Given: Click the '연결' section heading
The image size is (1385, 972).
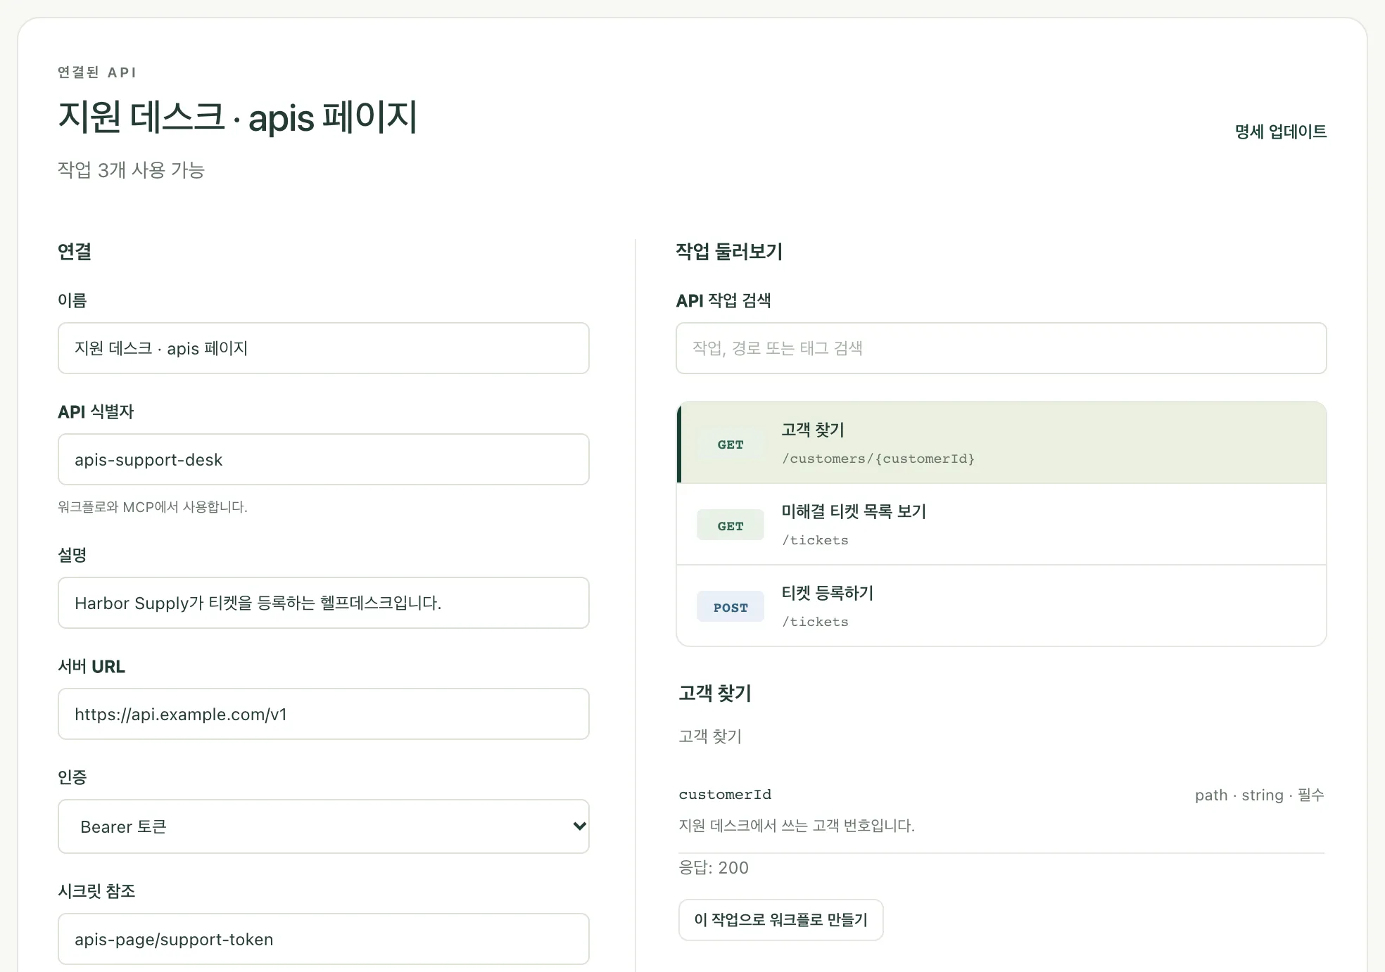Looking at the screenshot, I should (x=75, y=252).
